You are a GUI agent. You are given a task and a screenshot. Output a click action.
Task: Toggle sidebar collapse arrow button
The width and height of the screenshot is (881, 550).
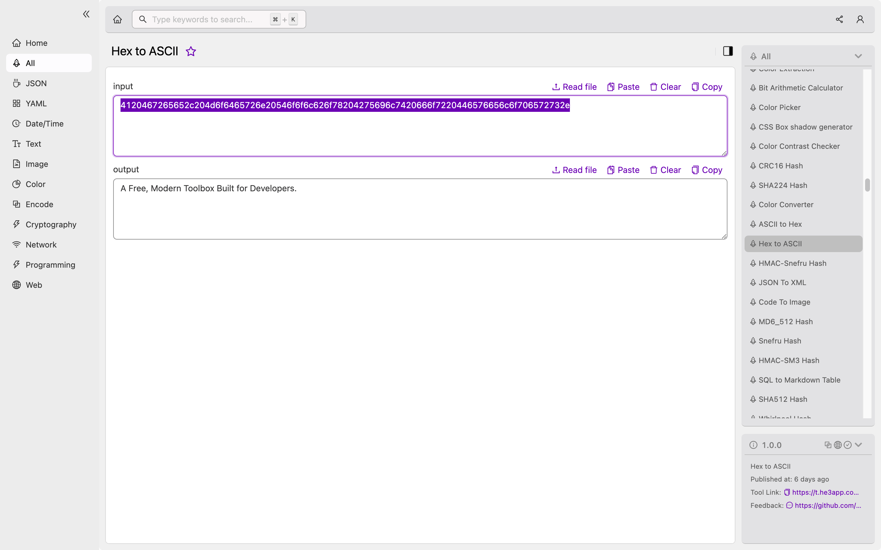coord(86,14)
